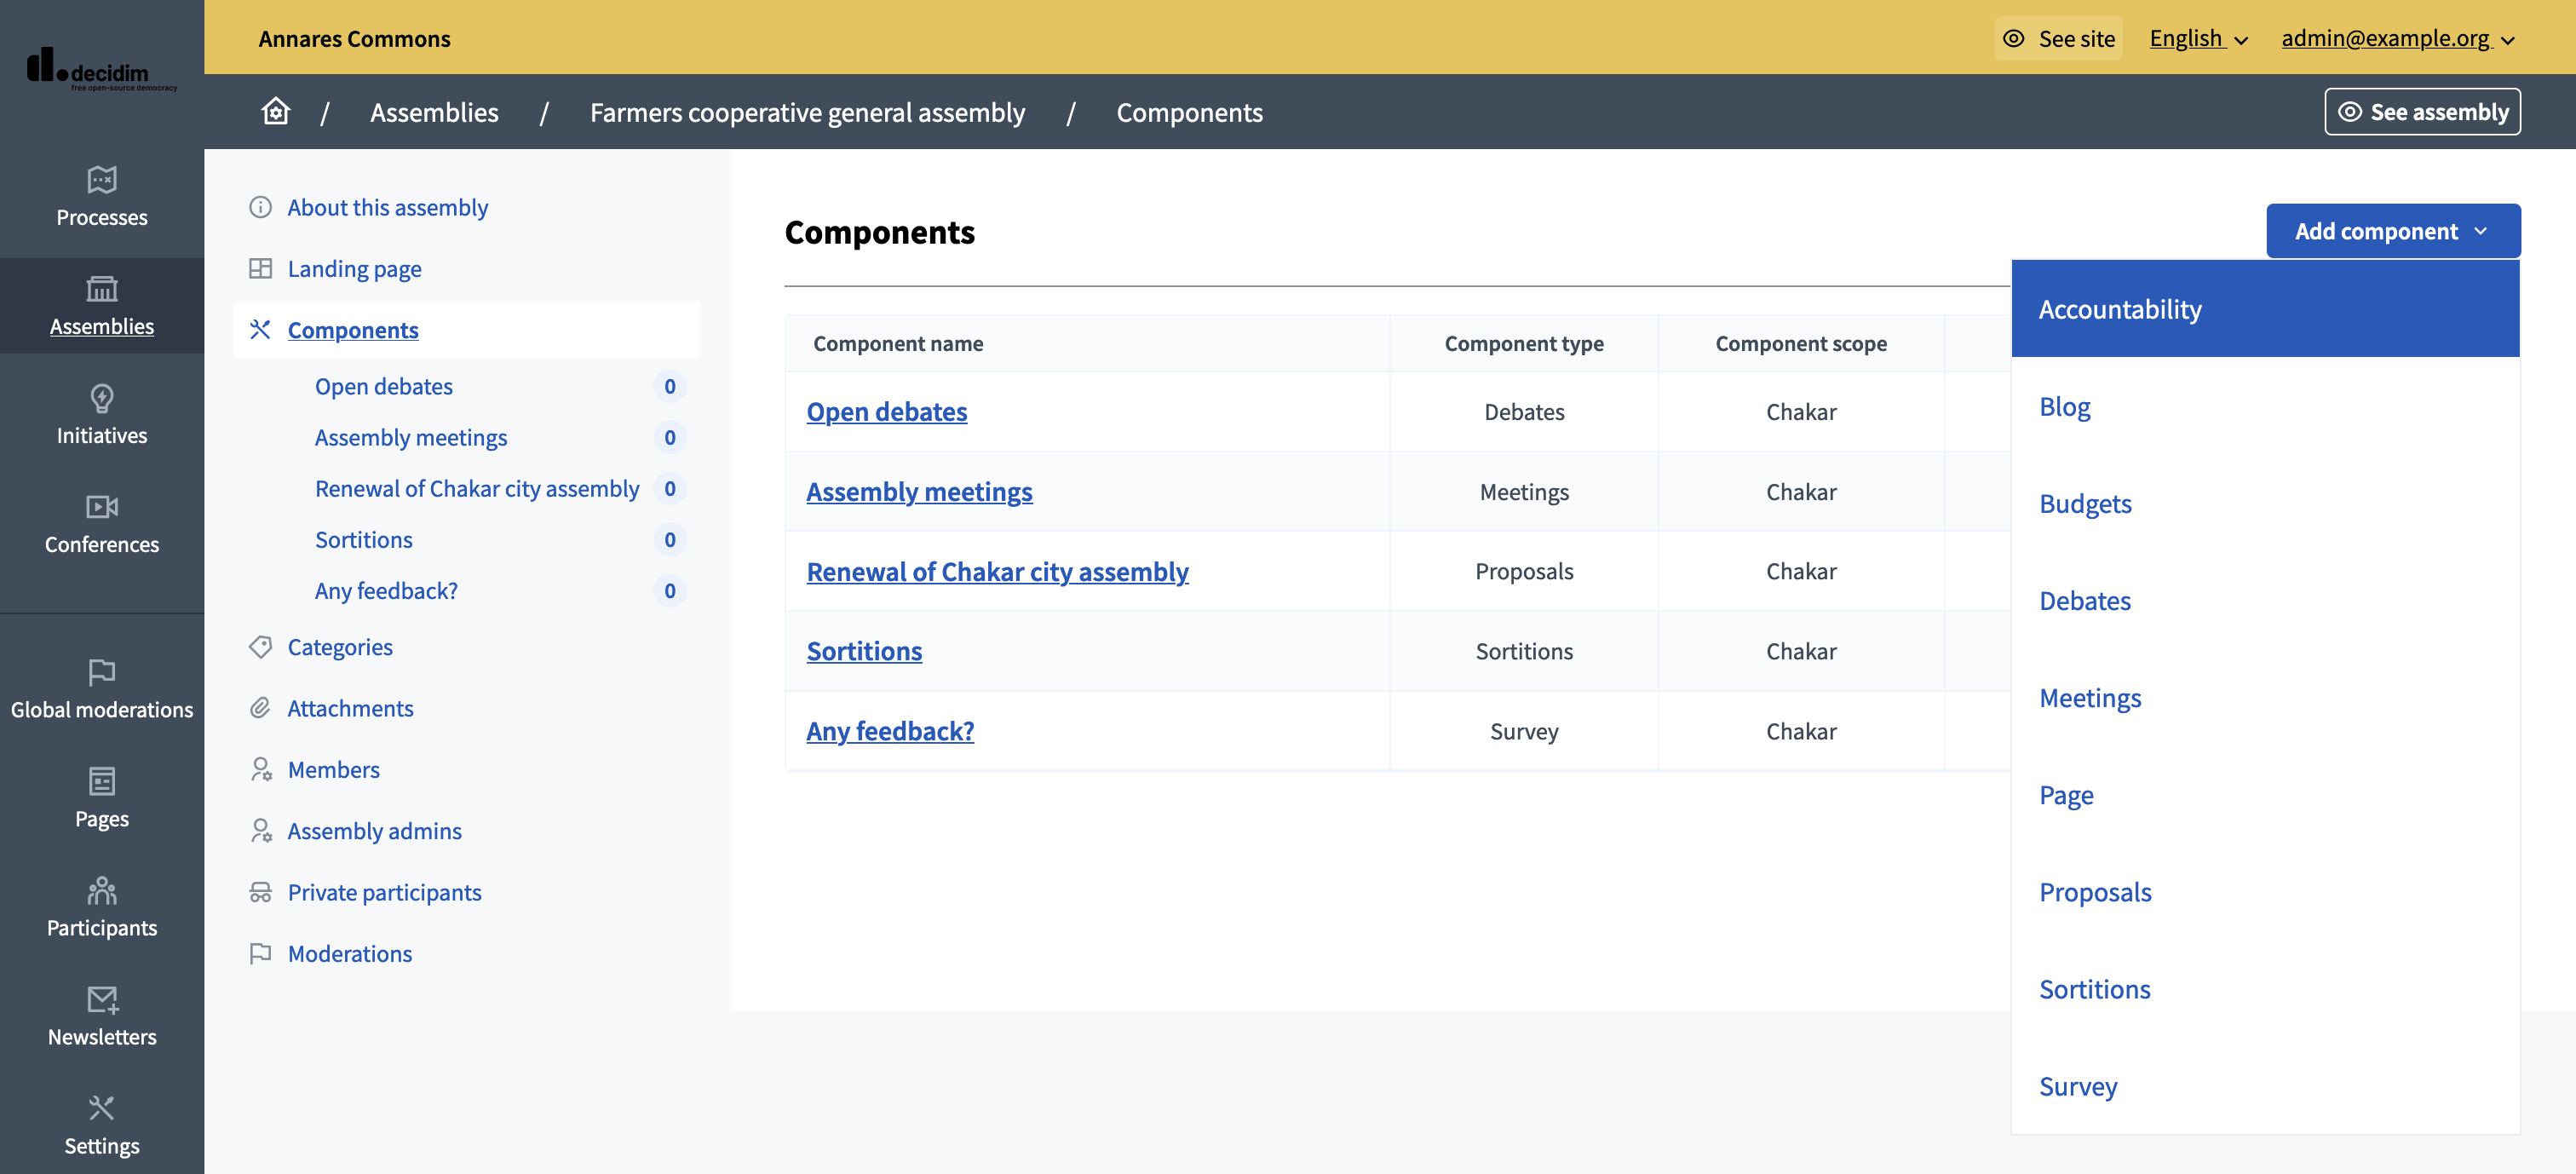Expand the English language dropdown
2576x1174 pixels.
(x=2198, y=38)
